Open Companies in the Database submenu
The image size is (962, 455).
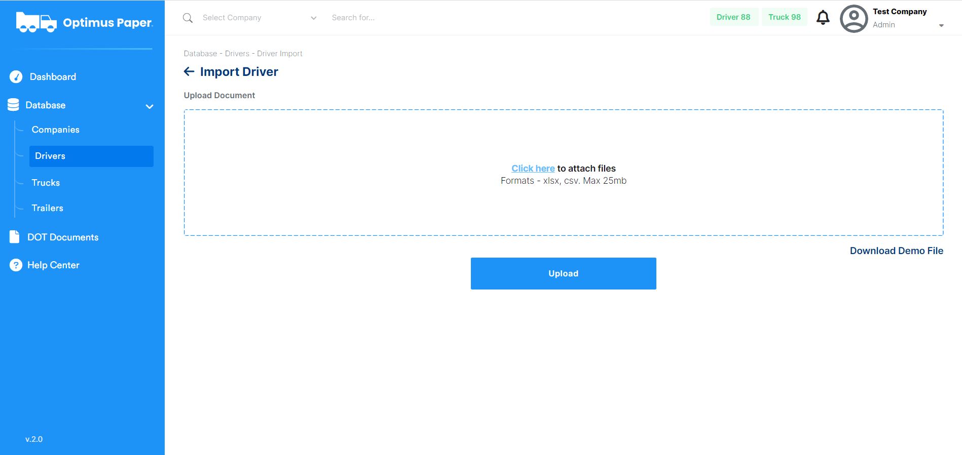point(56,130)
